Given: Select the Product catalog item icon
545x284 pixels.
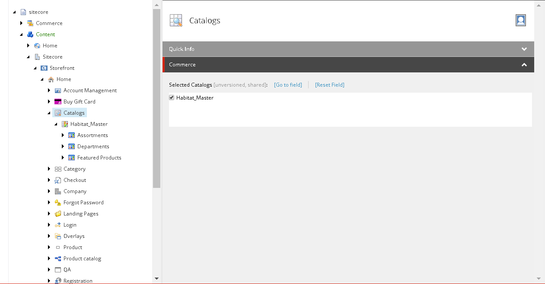Looking at the screenshot, I should pyautogui.click(x=57, y=258).
